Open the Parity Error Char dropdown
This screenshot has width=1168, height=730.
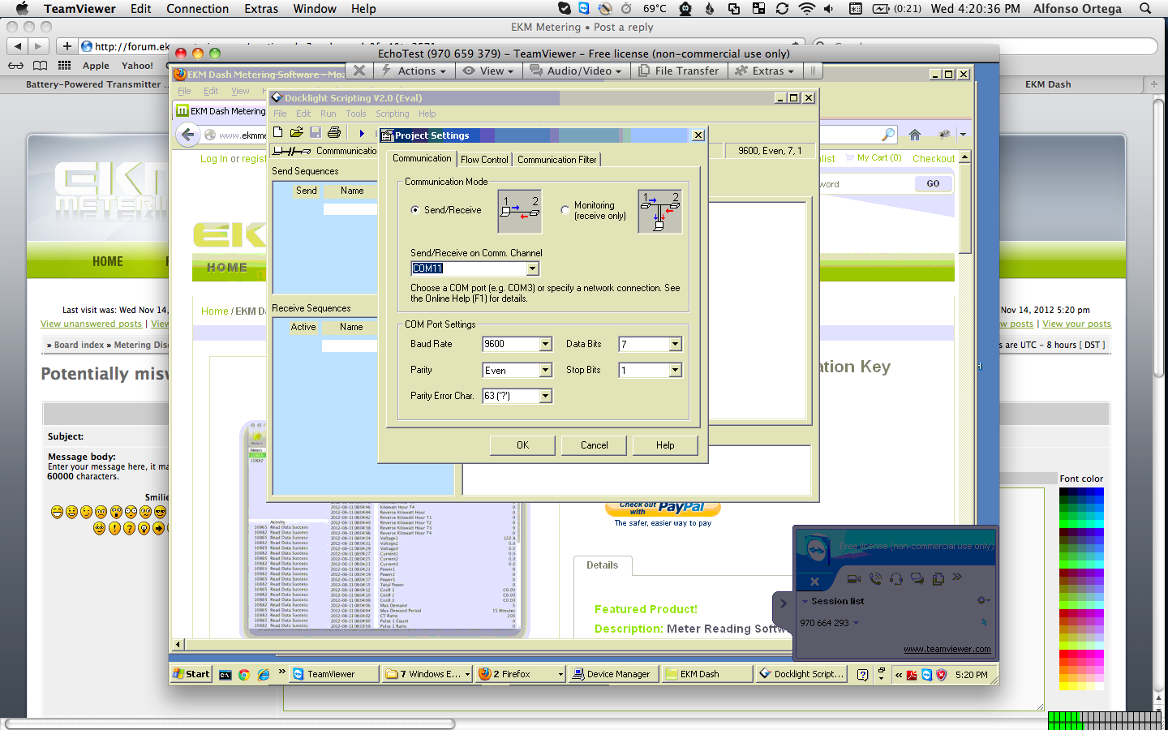(x=546, y=396)
